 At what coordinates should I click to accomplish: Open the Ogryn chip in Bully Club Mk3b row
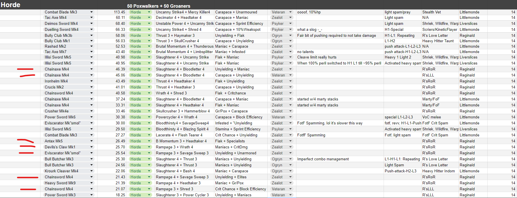[282, 36]
